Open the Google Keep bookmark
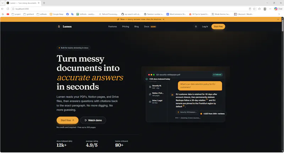The height and width of the screenshot is (153, 284). (x=56, y=14)
